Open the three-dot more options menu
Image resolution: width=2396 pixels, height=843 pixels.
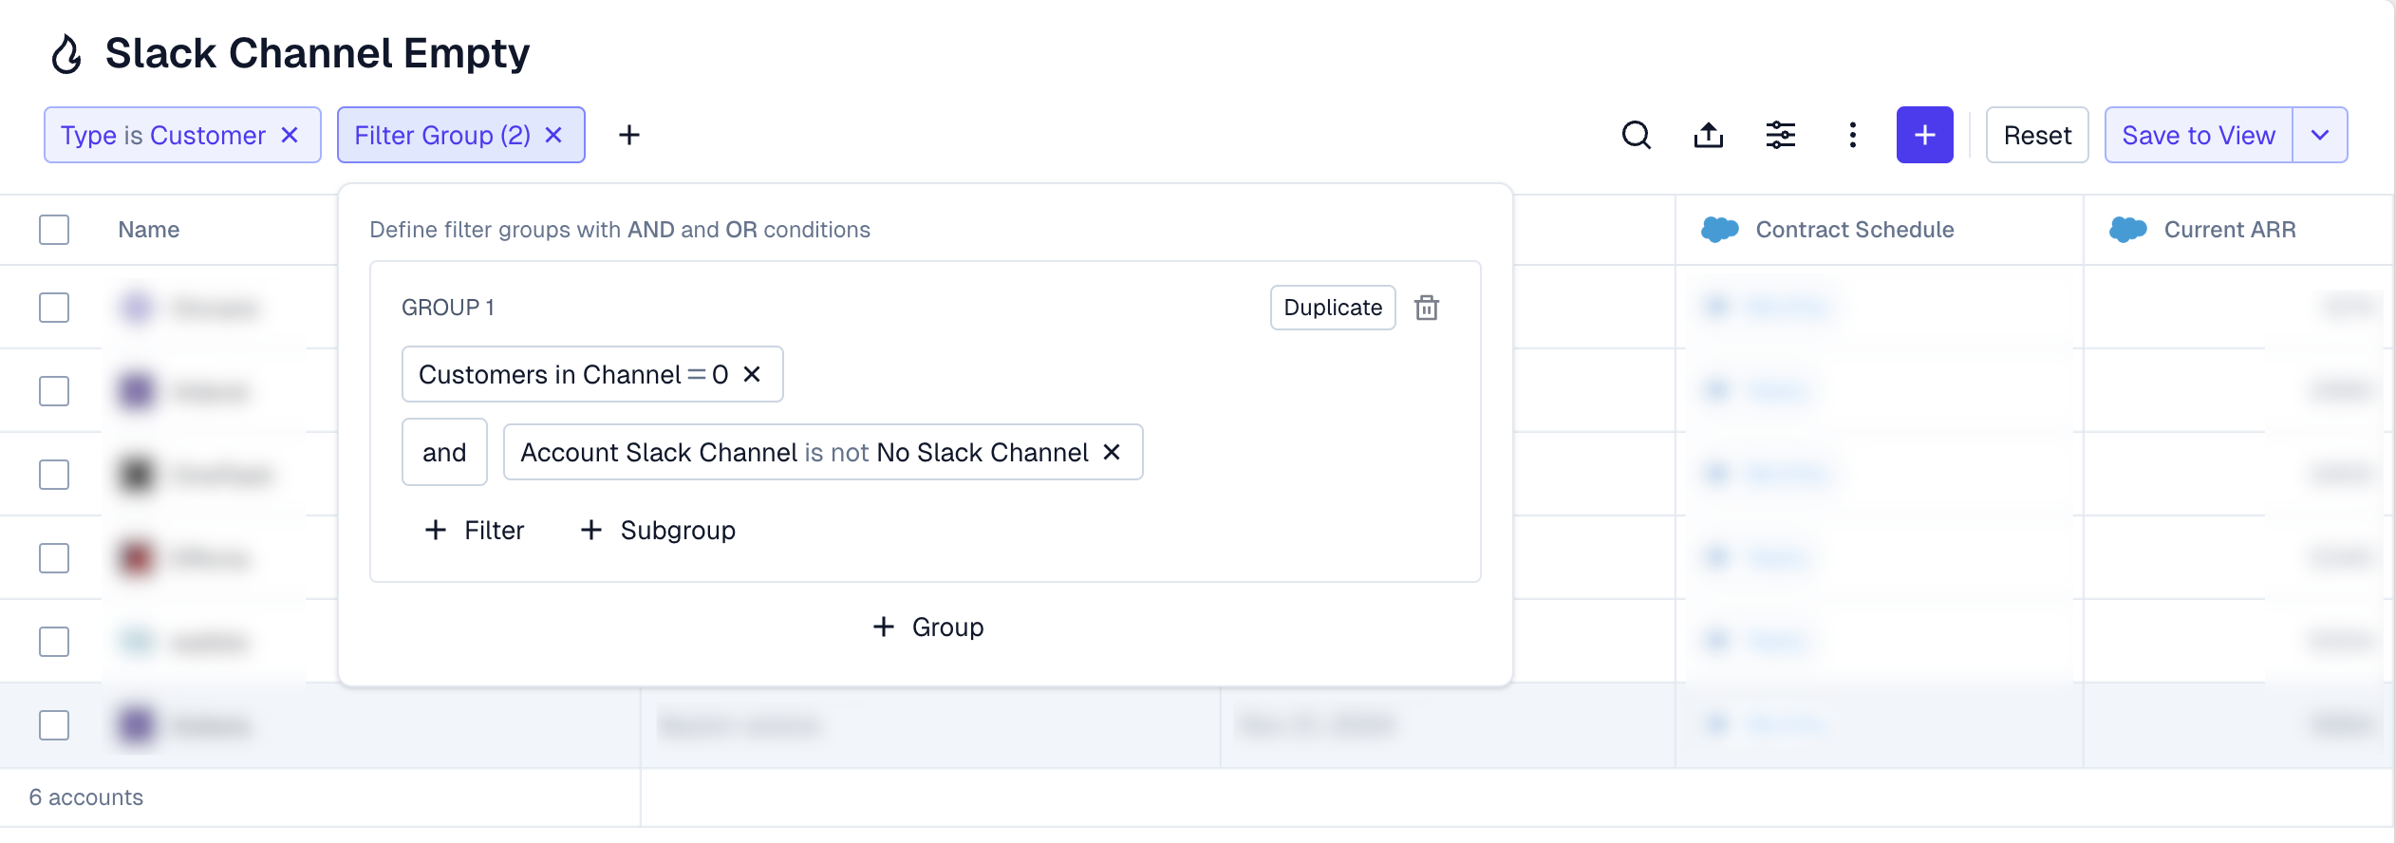(1852, 136)
